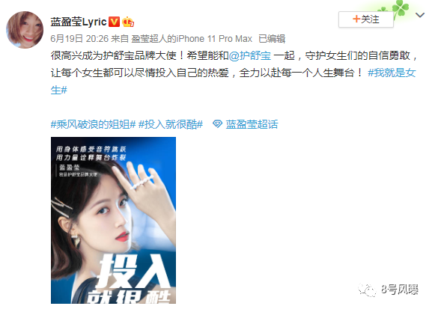This screenshot has width=432, height=309.
Task: Enlarge the 投入就很酷 poster image
Action: (x=113, y=220)
